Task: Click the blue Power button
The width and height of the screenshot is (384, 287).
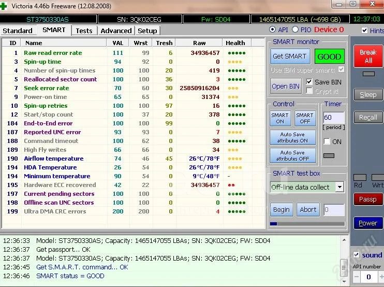Action: tap(368, 223)
